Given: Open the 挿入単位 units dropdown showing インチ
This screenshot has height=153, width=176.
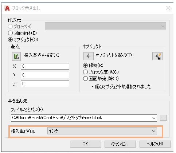Looking at the screenshot, I should (x=102, y=131).
